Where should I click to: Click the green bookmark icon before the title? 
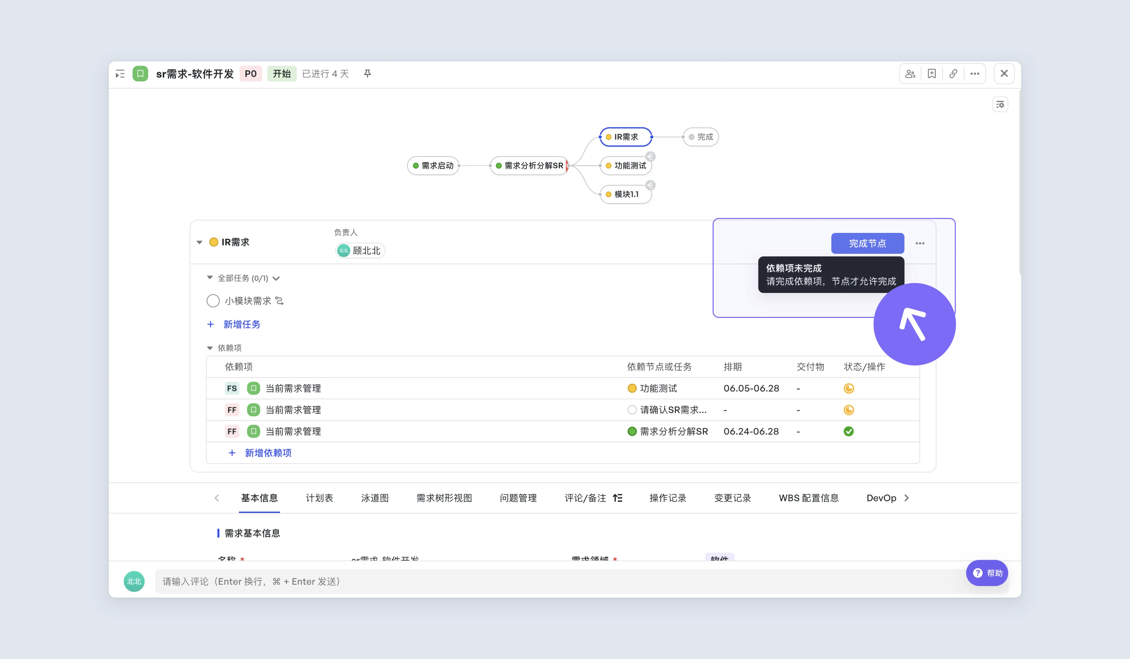click(x=140, y=73)
